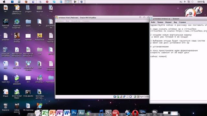207x116 pixels.
Task: Select the набор иконок desktop icon
Action: [17, 108]
